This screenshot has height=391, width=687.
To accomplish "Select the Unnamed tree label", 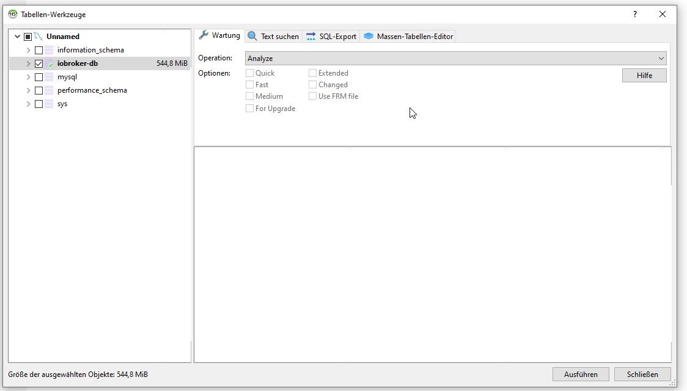I will (x=63, y=37).
